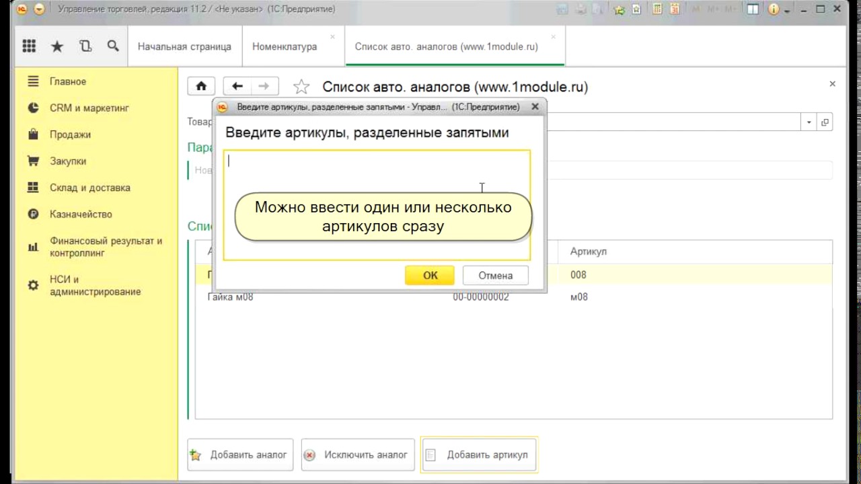Close the Список авто. аналогов form
This screenshot has height=484, width=861.
click(x=832, y=84)
